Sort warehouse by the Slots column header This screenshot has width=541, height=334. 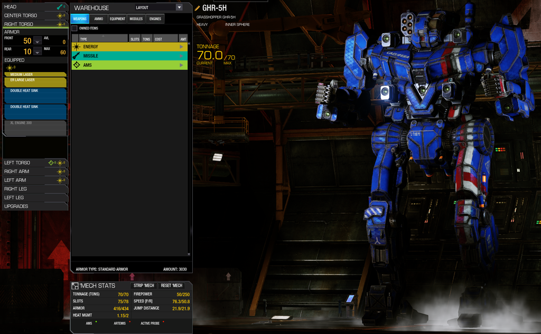(135, 39)
